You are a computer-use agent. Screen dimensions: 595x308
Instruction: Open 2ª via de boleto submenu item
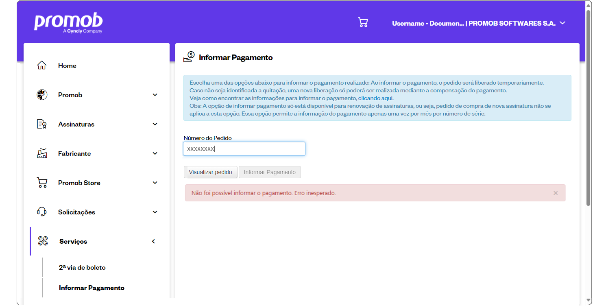pos(82,267)
